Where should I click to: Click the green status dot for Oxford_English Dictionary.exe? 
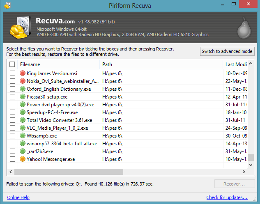pos(22,89)
